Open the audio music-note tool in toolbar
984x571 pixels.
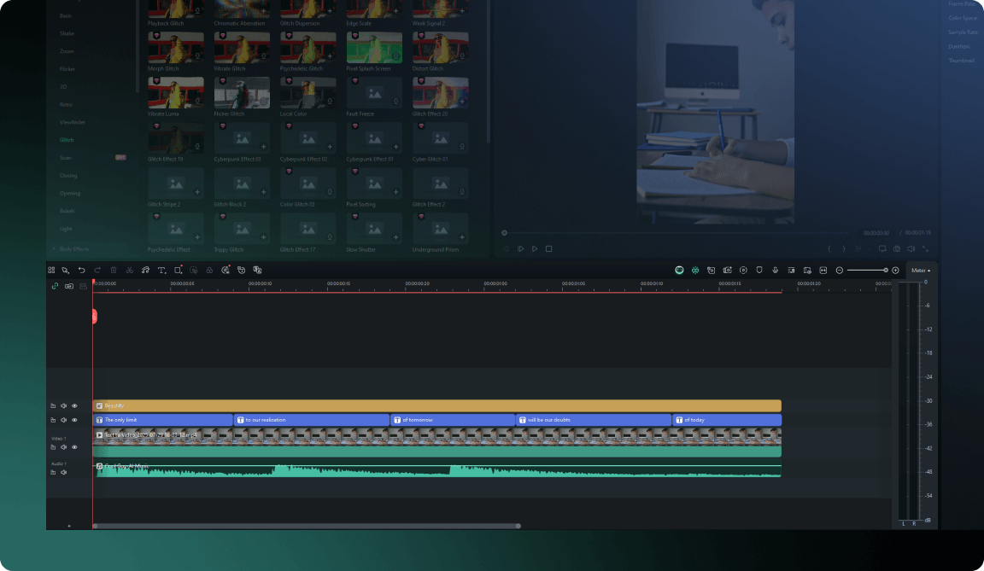point(145,271)
